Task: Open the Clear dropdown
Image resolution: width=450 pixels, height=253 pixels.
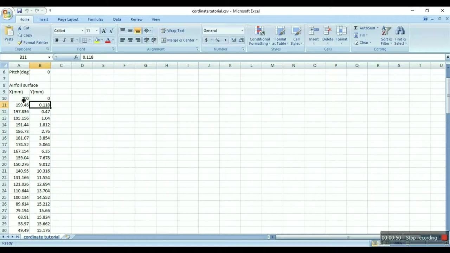Action: [x=370, y=43]
